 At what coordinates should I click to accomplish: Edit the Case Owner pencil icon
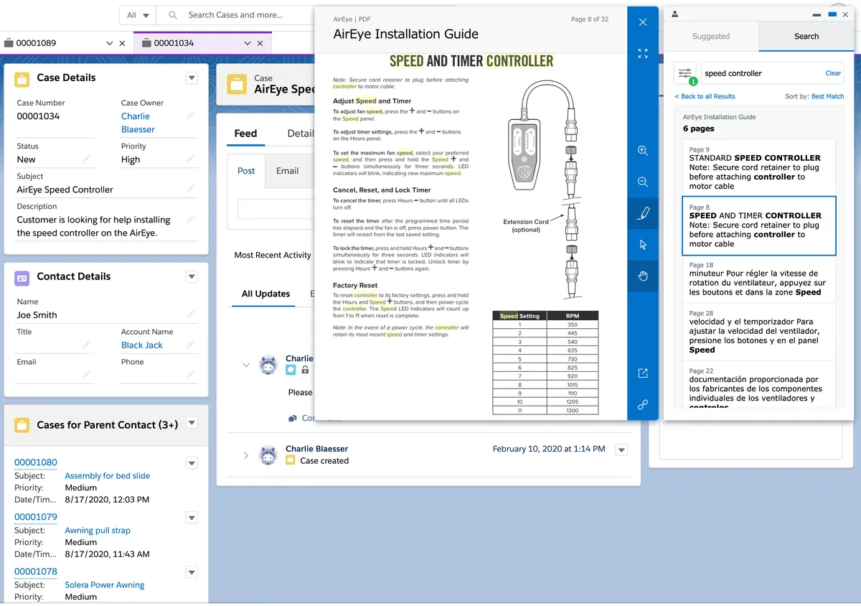point(190,116)
